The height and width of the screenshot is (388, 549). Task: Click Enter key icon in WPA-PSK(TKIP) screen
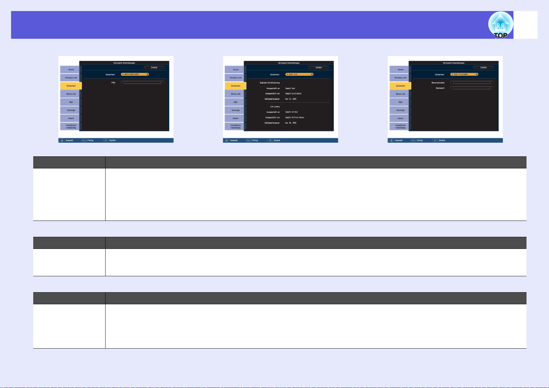coord(84,140)
